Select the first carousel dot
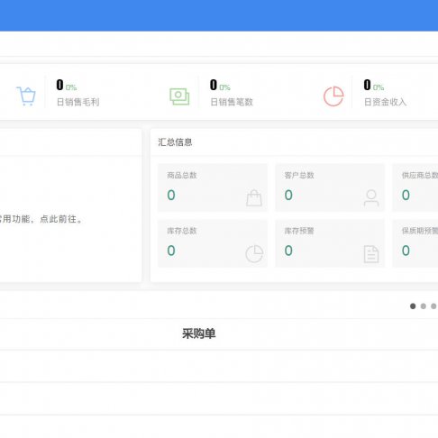Screen dimensions: 438x438 point(413,306)
